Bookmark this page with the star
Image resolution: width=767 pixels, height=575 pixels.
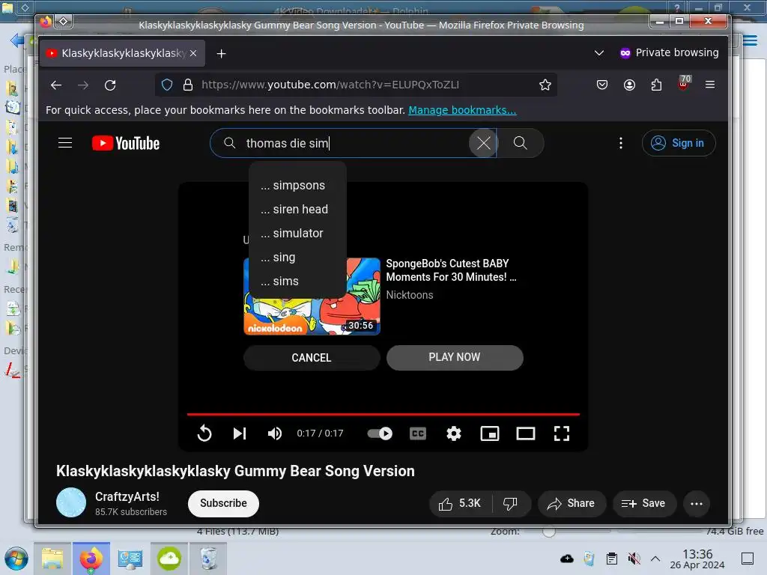545,85
